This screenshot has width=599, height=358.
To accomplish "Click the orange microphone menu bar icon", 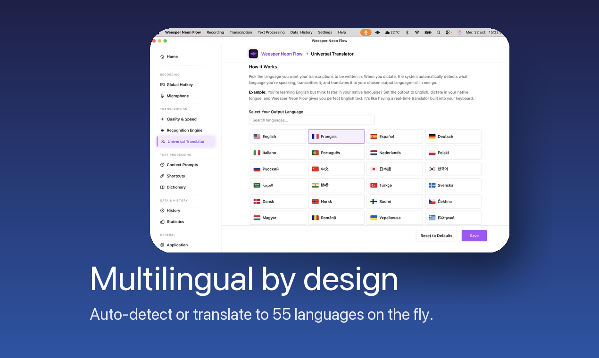I will pyautogui.click(x=366, y=33).
